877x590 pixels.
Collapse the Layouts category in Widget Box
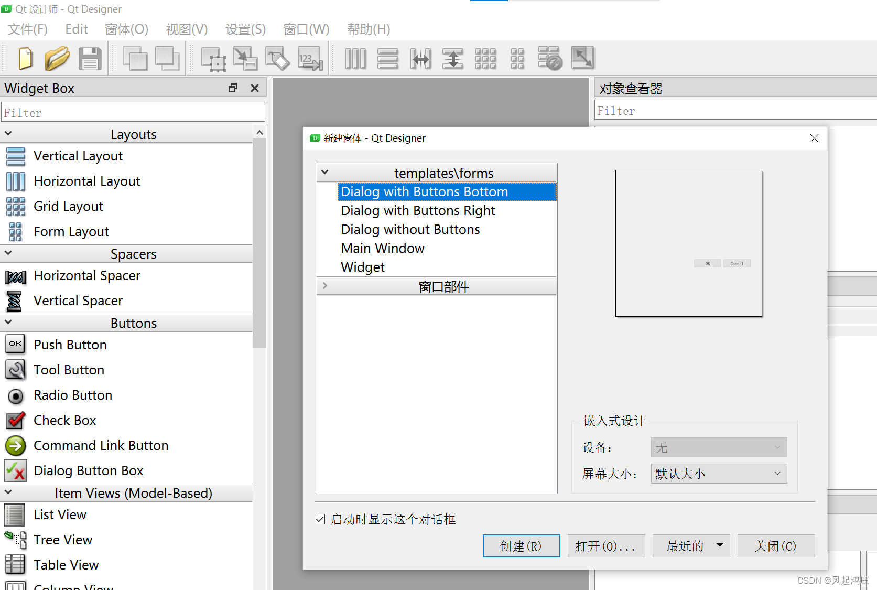[x=8, y=134]
